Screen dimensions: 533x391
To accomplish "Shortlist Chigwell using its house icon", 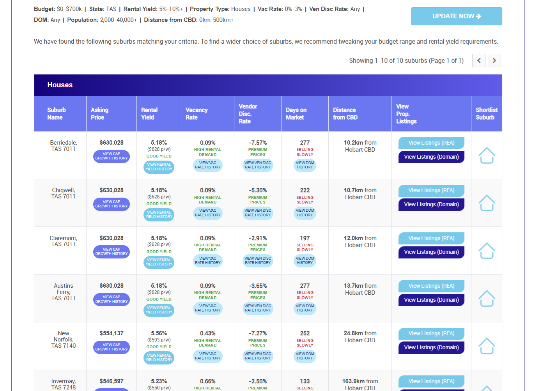I will pyautogui.click(x=487, y=203).
